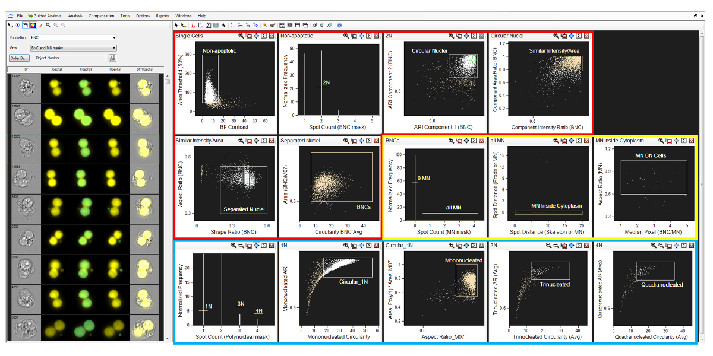Click the Order By... button
Image resolution: width=713 pixels, height=356 pixels.
[19, 58]
